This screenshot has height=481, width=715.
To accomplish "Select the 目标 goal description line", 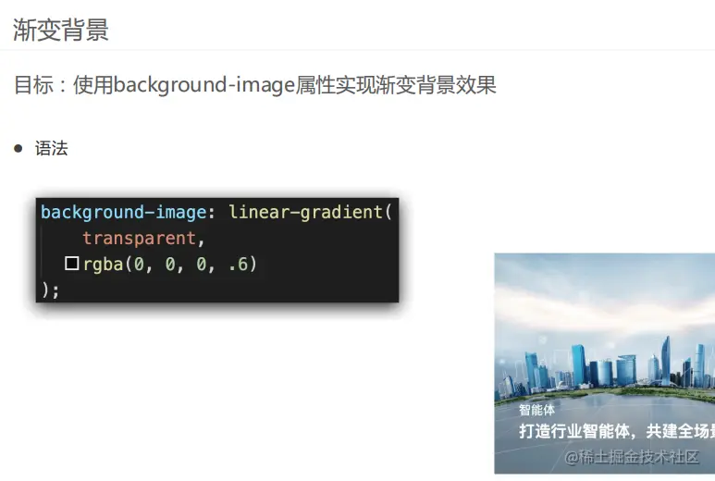I will 255,85.
